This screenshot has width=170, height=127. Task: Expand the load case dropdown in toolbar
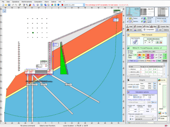tap(84, 5)
